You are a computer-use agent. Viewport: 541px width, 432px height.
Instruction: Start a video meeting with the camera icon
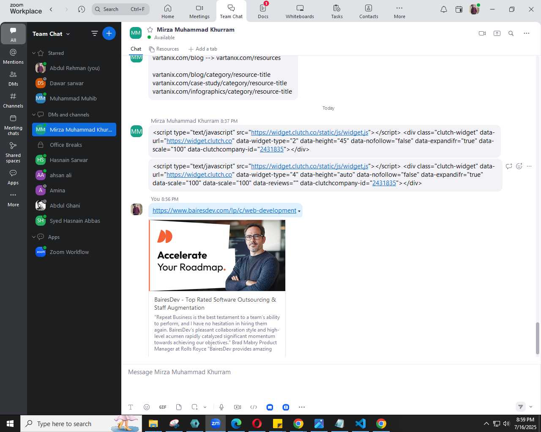(482, 33)
